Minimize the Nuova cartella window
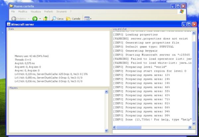The image size is (199, 137). pyautogui.click(x=172, y=6)
